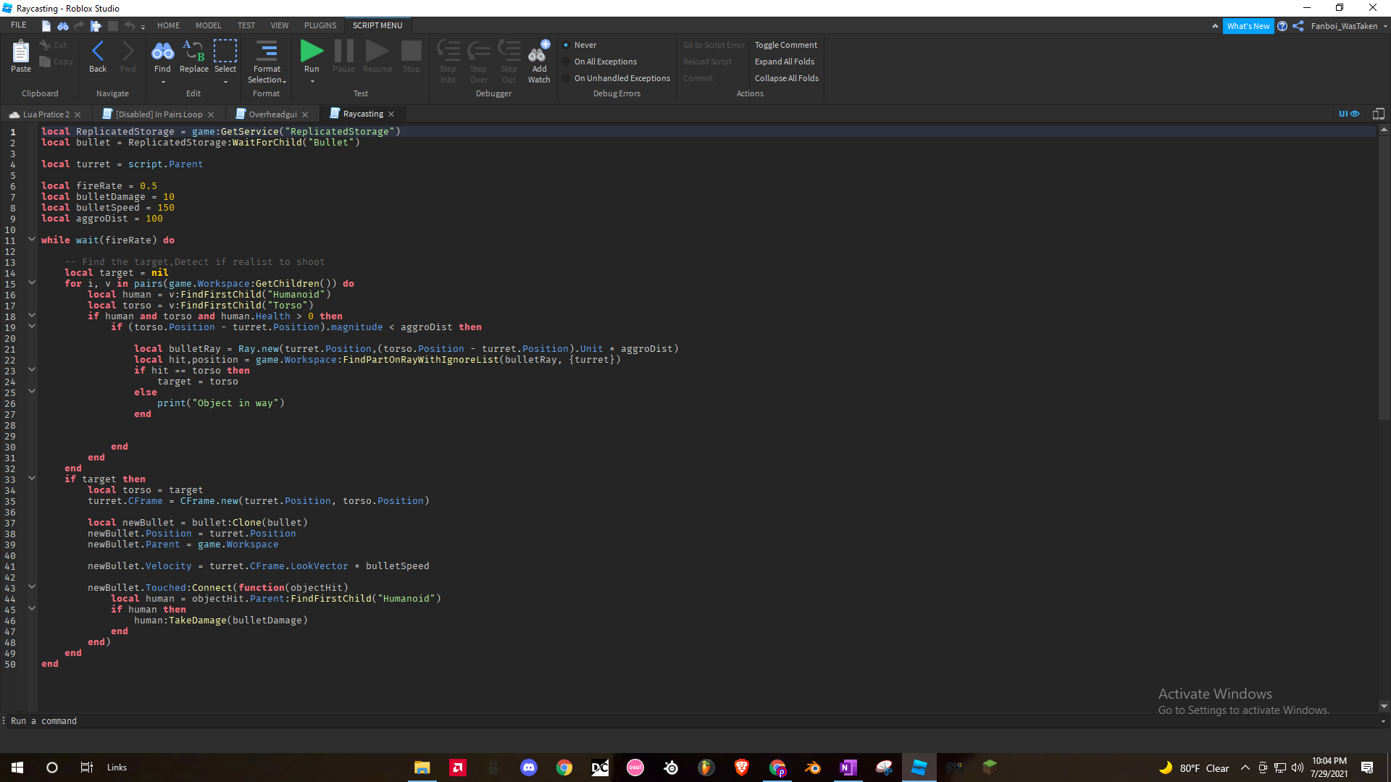
Task: Click the Stop test button
Action: point(411,56)
